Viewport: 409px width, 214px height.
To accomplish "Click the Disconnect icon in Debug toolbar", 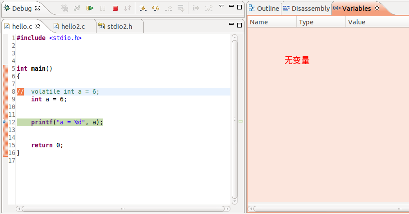I will (x=128, y=9).
